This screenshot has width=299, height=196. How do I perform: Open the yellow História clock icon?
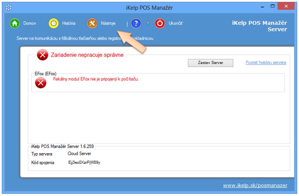tap(54, 23)
